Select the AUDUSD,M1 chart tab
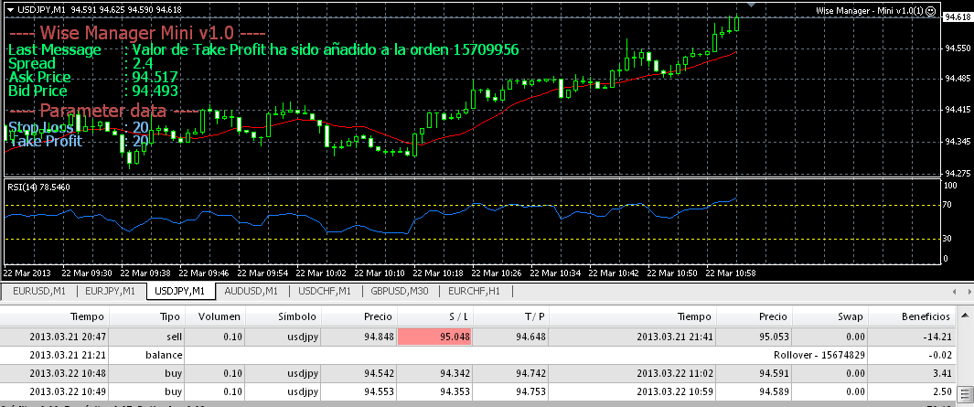The height and width of the screenshot is (407, 974). pyautogui.click(x=252, y=291)
